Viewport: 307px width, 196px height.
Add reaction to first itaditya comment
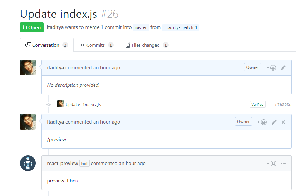[x=271, y=68]
